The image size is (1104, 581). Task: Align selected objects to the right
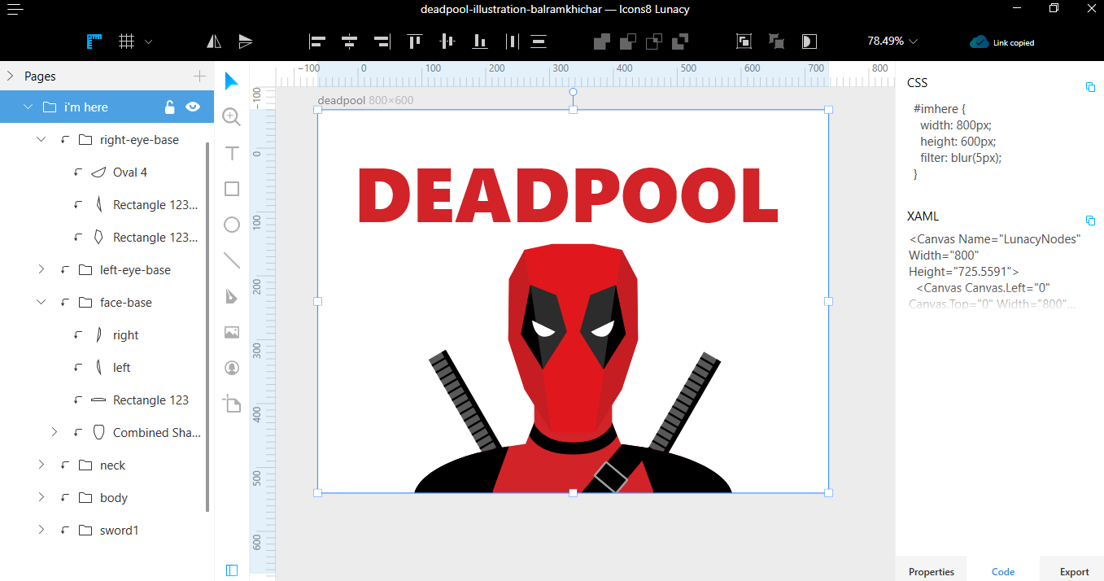pos(382,41)
